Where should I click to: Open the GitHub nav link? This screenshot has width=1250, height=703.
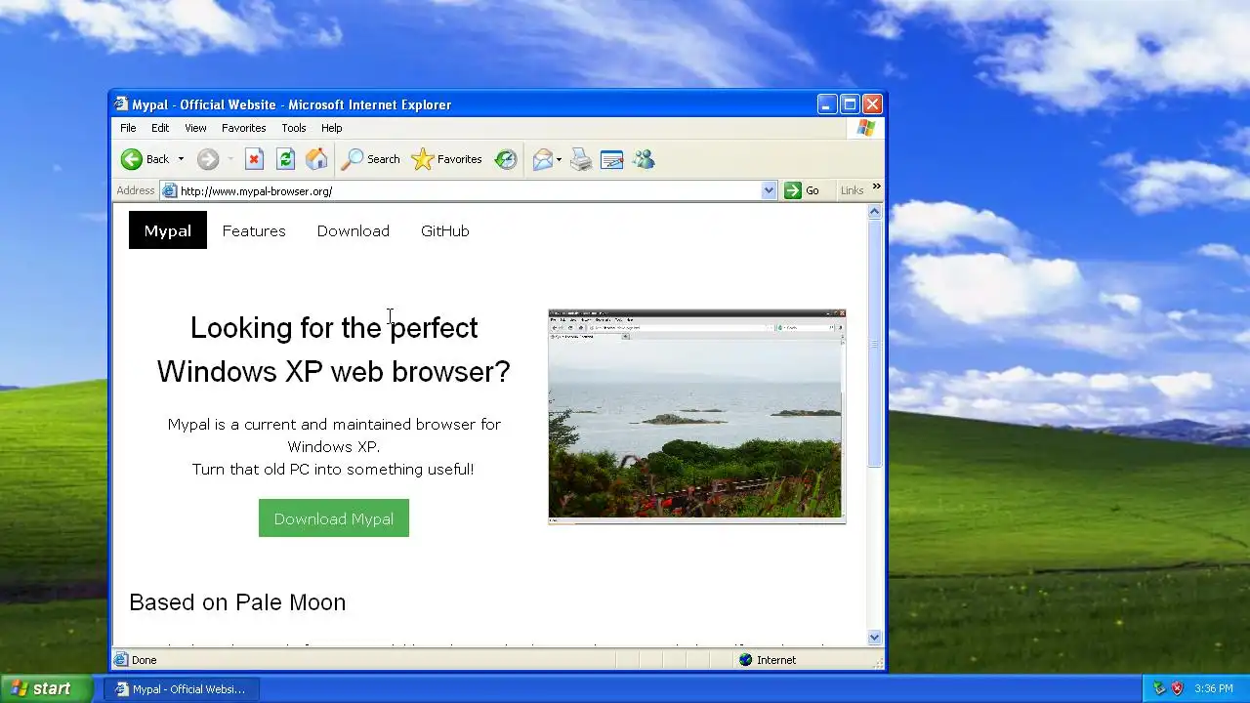(445, 230)
